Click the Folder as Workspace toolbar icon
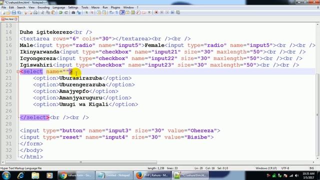The height and width of the screenshot is (180, 320). point(143,12)
